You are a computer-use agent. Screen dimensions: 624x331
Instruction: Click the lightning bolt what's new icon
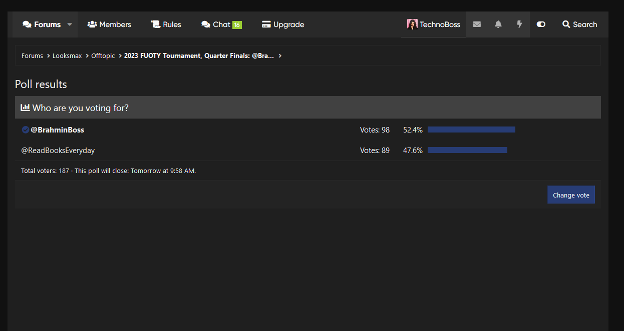(519, 24)
